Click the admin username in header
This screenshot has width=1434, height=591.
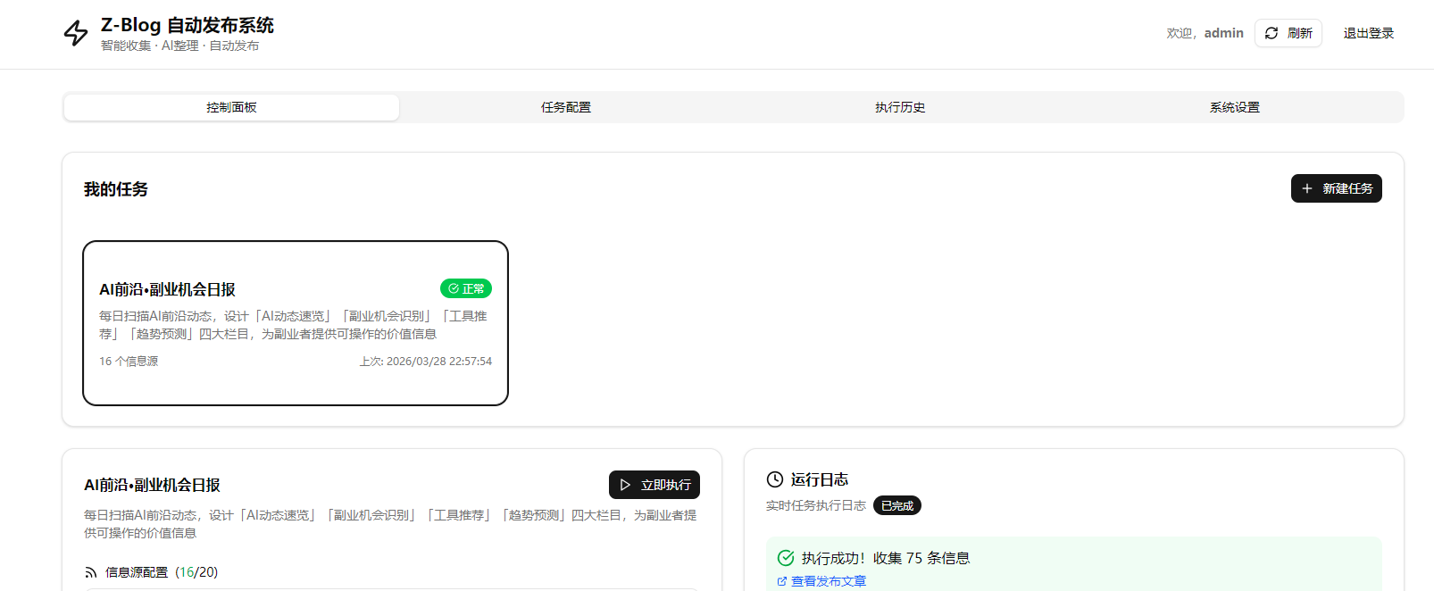(x=1223, y=33)
